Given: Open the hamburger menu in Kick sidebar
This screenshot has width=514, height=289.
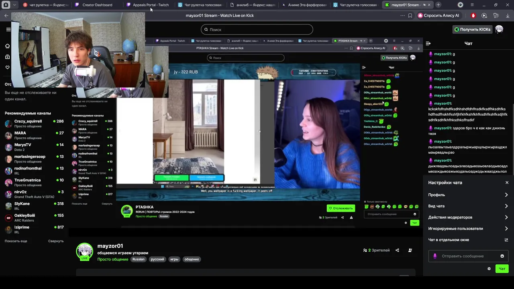Looking at the screenshot, I should pyautogui.click(x=8, y=29).
